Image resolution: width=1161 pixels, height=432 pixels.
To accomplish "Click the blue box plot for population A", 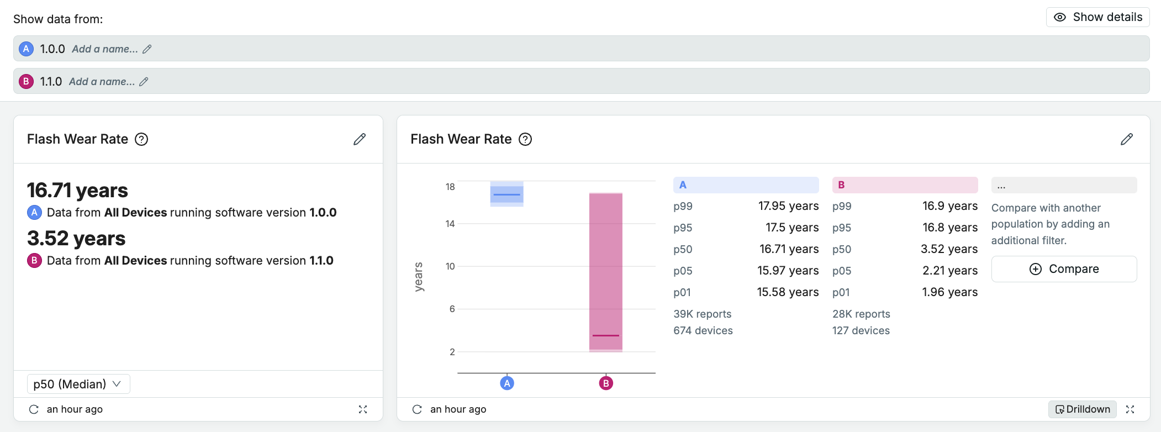I will click(506, 194).
